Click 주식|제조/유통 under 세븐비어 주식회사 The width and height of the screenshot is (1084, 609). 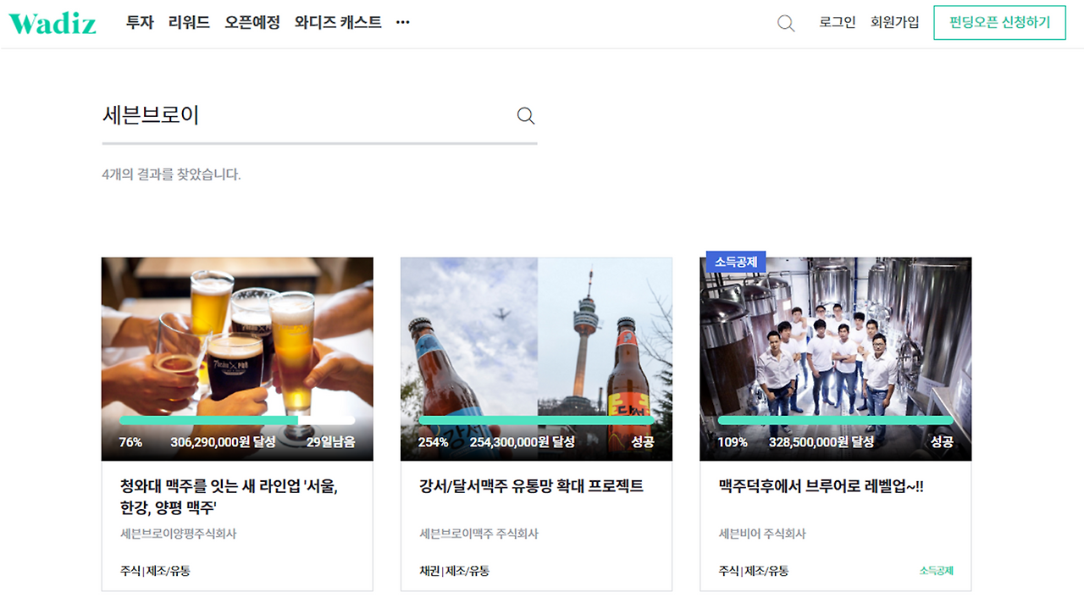754,571
